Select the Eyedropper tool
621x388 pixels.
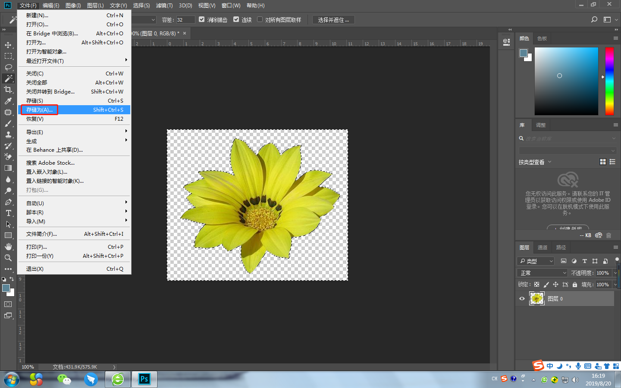click(9, 101)
